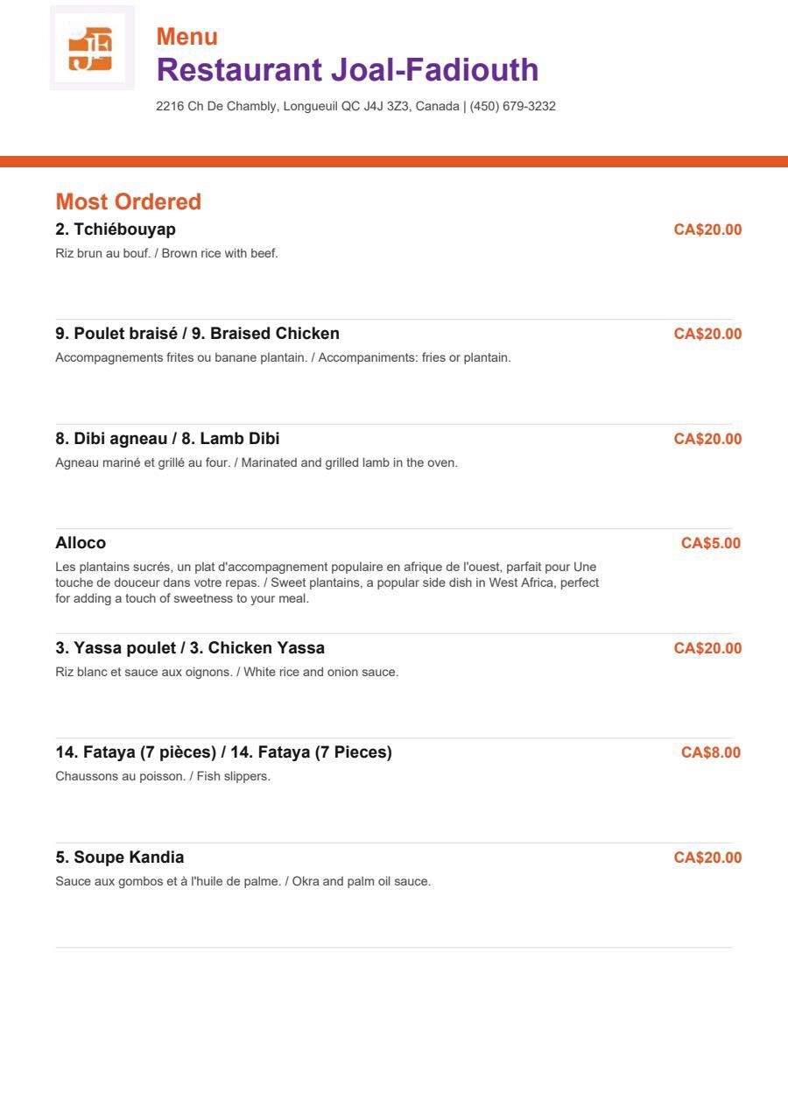Click the Alloco CA$5.00 price
Image resolution: width=788 pixels, height=1115 pixels.
click(x=711, y=543)
